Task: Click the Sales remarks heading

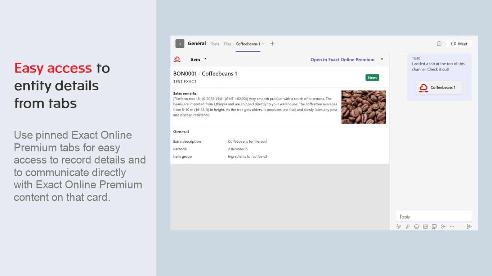Action: 185,93
